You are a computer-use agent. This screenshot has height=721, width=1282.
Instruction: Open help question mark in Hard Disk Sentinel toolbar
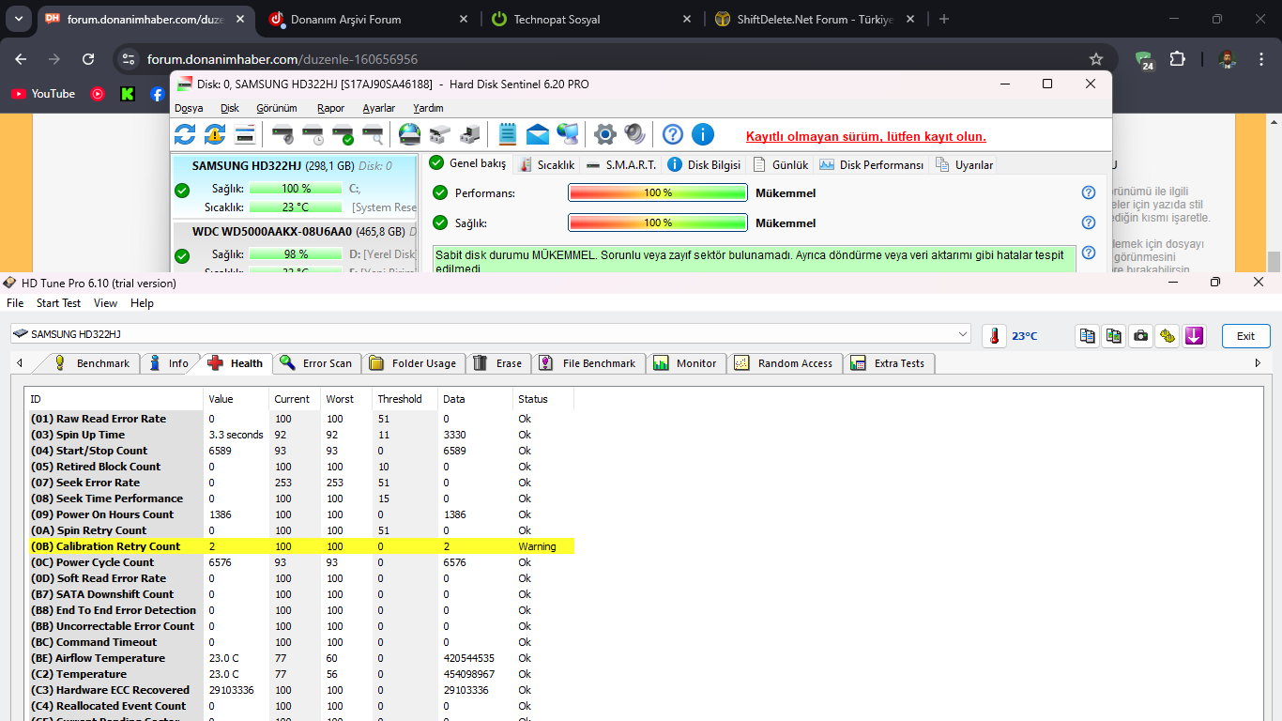point(673,134)
